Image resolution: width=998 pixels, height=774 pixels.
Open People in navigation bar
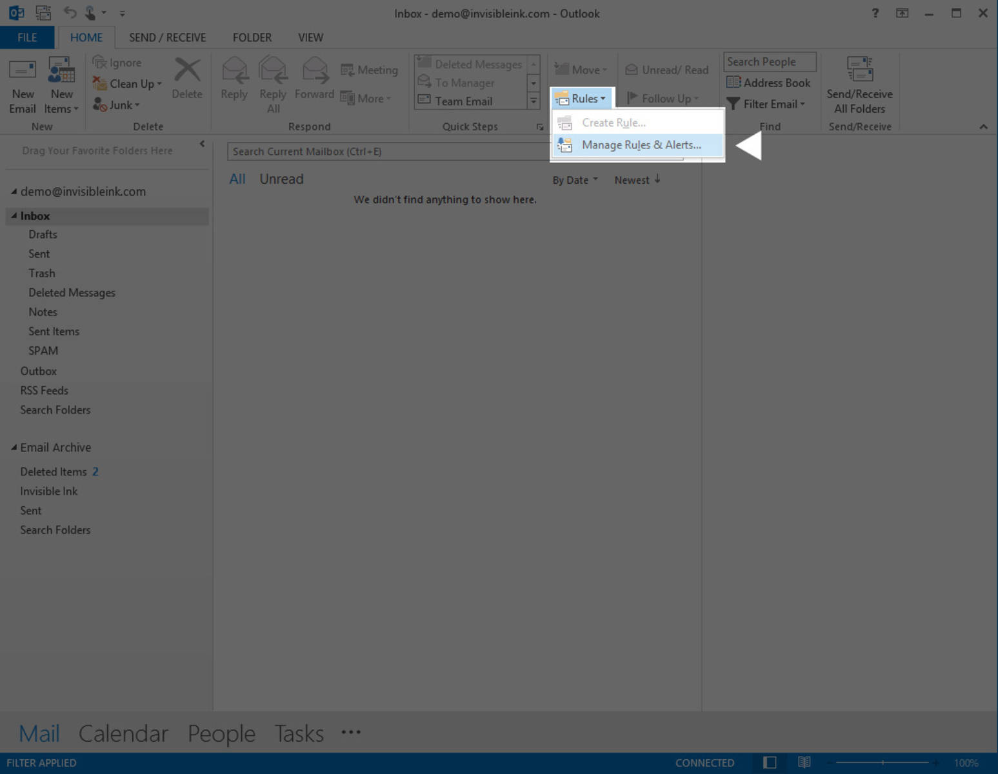(x=221, y=733)
